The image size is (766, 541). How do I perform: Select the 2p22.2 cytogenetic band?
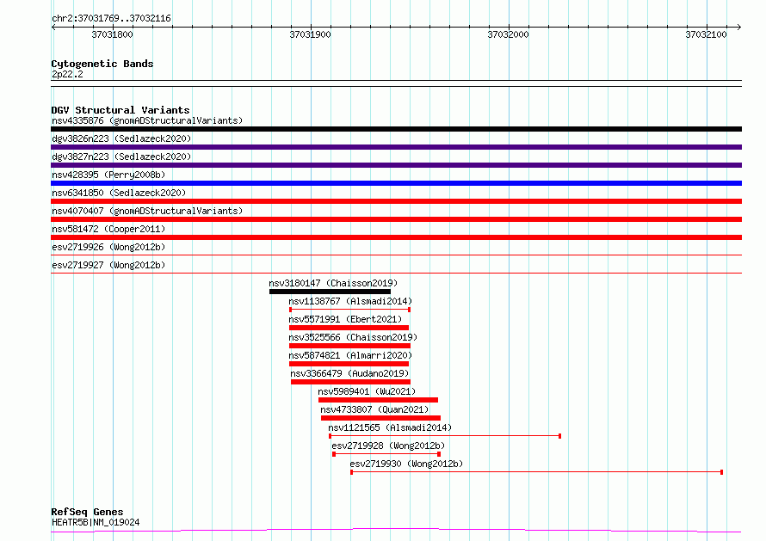67,74
